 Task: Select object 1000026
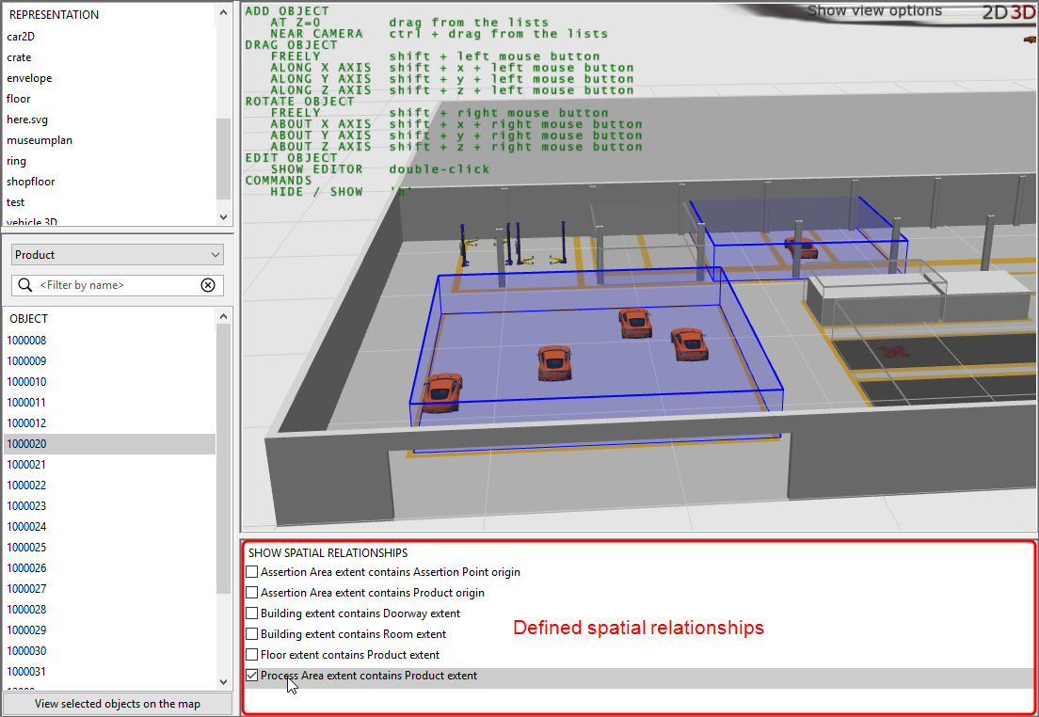[x=110, y=568]
